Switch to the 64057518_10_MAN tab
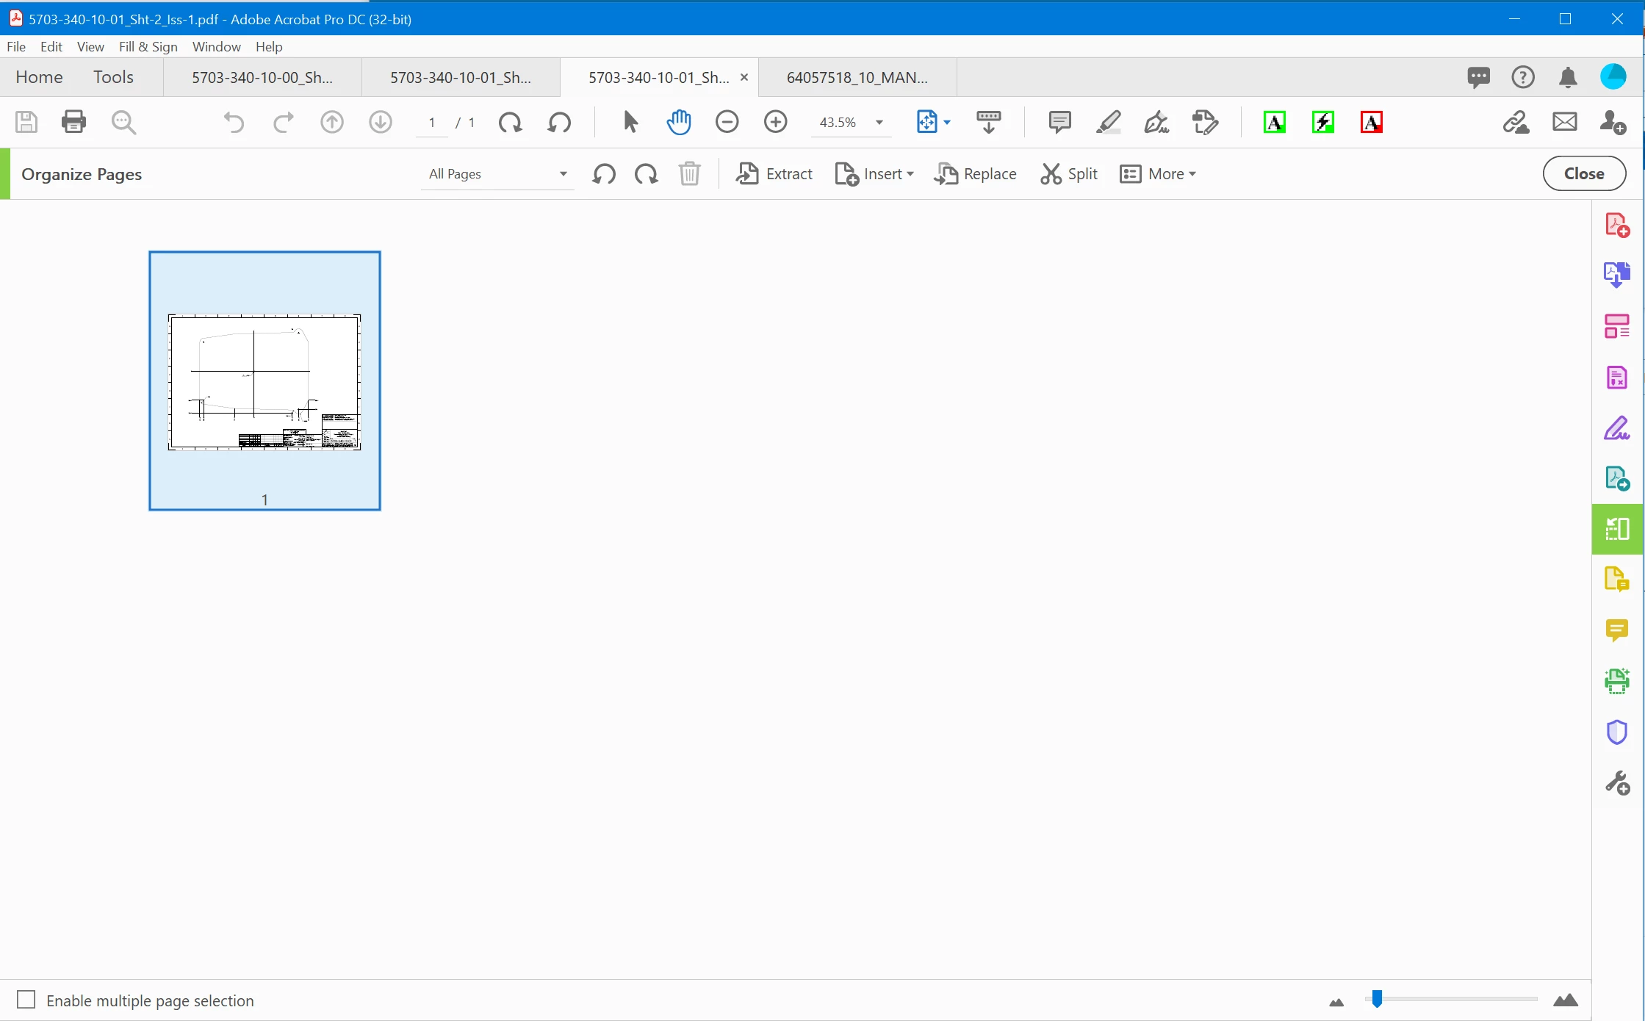The height and width of the screenshot is (1021, 1645). 857,77
